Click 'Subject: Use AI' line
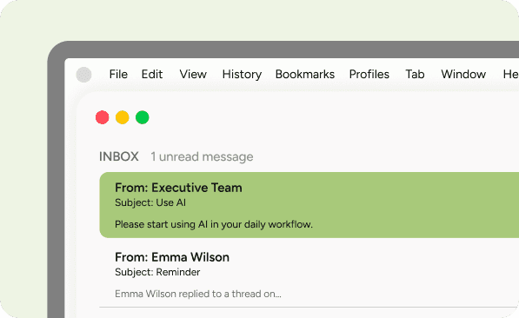This screenshot has height=318, width=519. (x=150, y=202)
